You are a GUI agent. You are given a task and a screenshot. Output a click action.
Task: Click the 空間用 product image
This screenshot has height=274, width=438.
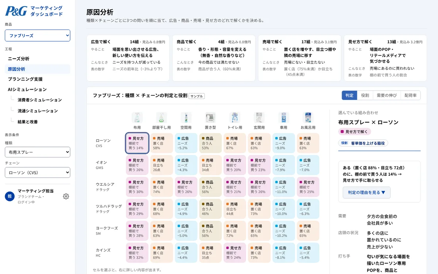[x=186, y=118]
